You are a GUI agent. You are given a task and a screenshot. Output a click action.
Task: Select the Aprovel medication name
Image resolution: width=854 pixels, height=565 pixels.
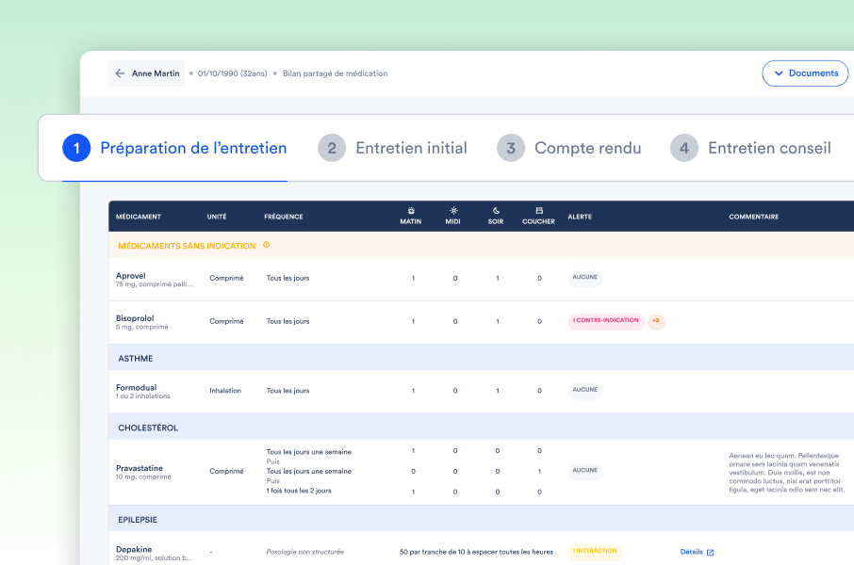pos(131,275)
